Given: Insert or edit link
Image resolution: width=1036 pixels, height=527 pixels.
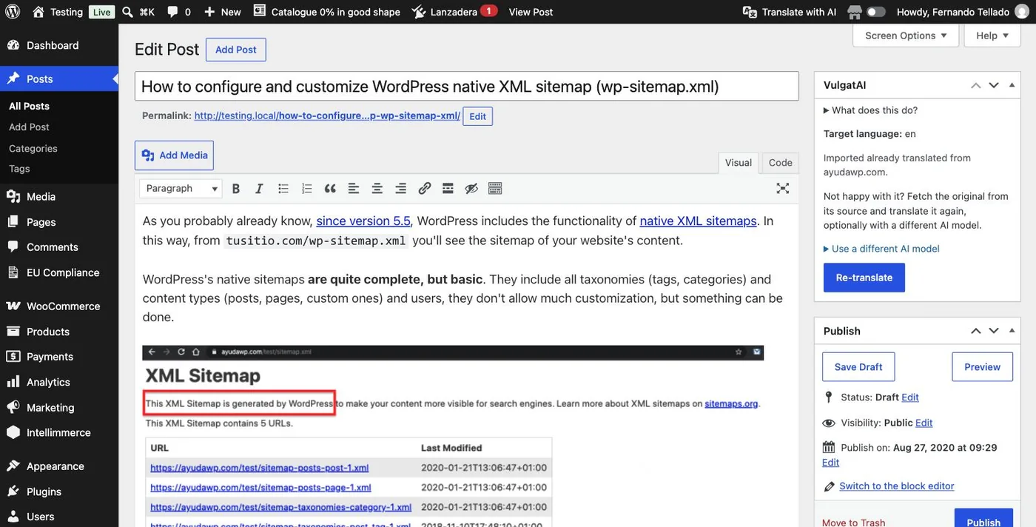Looking at the screenshot, I should coord(424,189).
